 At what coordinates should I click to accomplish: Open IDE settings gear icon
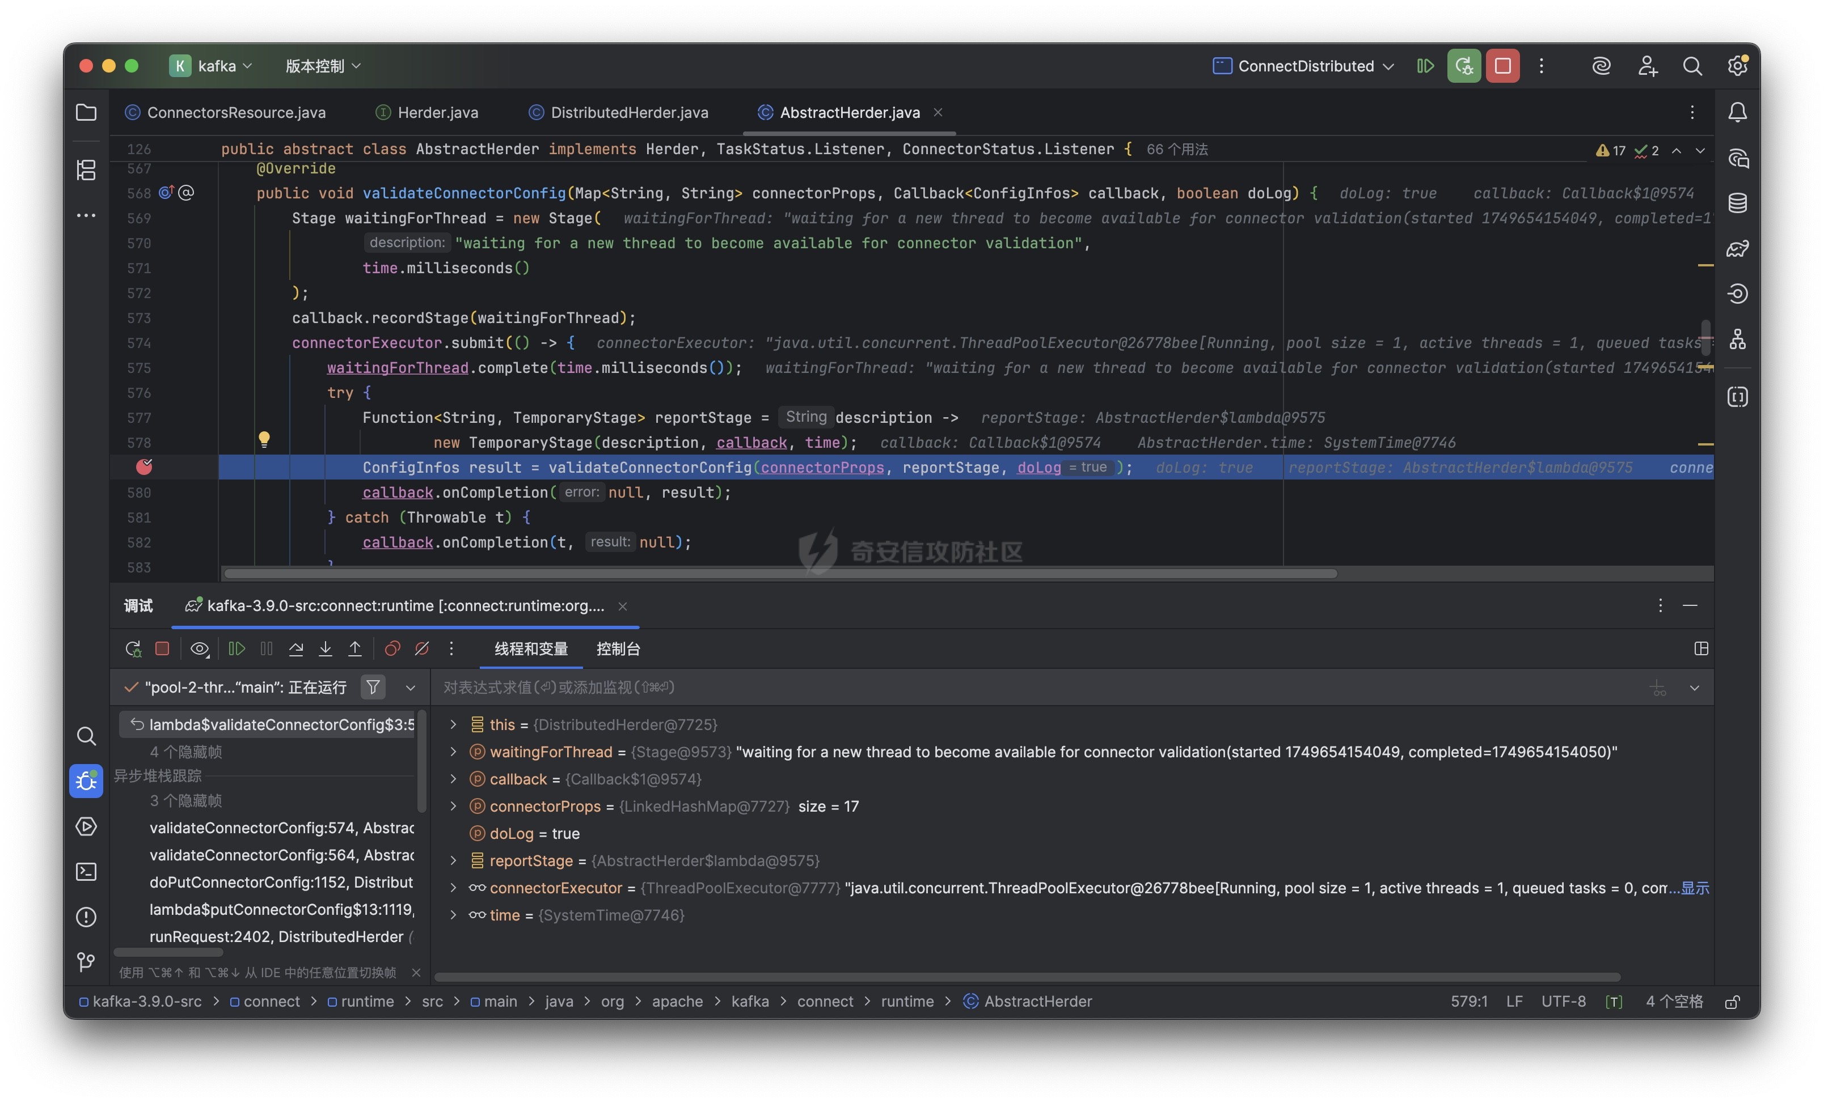coord(1737,66)
